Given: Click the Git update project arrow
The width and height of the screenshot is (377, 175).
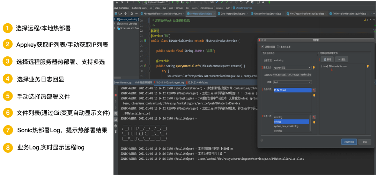Looking at the screenshot, I should point(217,2).
